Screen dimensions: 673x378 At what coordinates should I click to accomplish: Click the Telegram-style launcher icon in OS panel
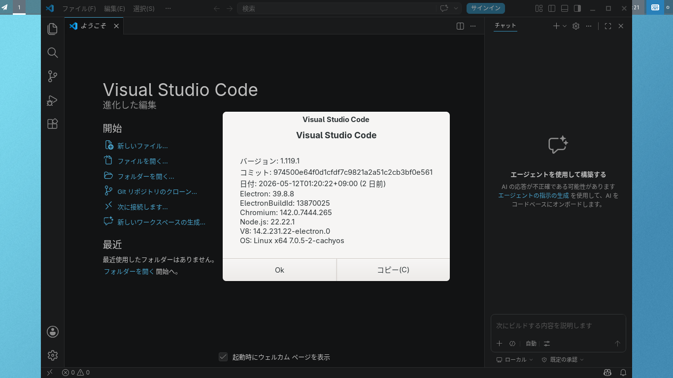click(x=5, y=7)
